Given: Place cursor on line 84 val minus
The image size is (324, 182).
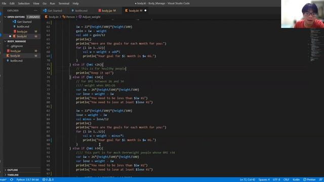Looking at the screenshot, I should [x=92, y=119].
